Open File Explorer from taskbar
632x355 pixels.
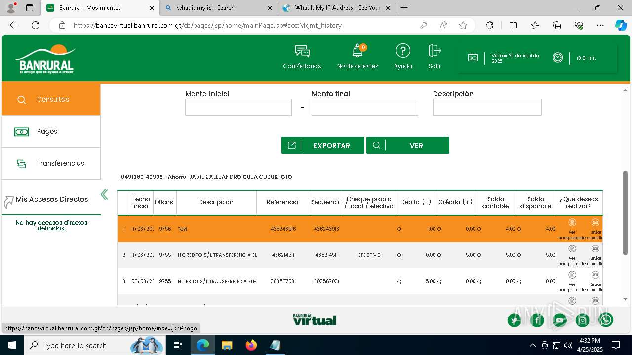click(x=227, y=345)
